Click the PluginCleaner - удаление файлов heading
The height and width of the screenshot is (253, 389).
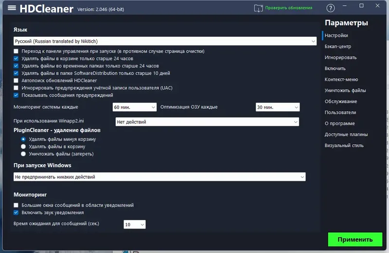coord(57,130)
